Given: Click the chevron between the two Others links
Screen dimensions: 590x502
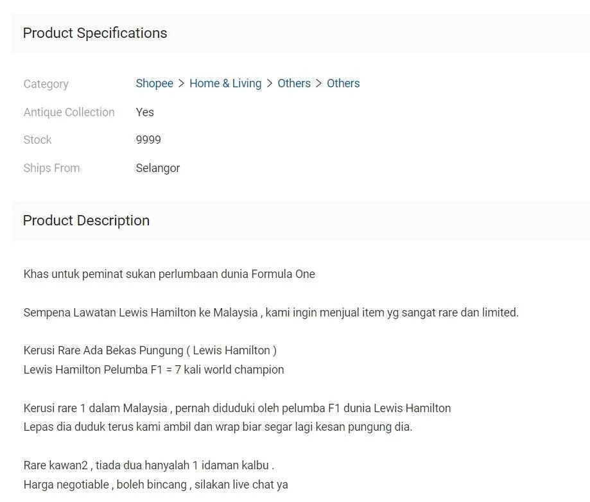Looking at the screenshot, I should coord(319,83).
